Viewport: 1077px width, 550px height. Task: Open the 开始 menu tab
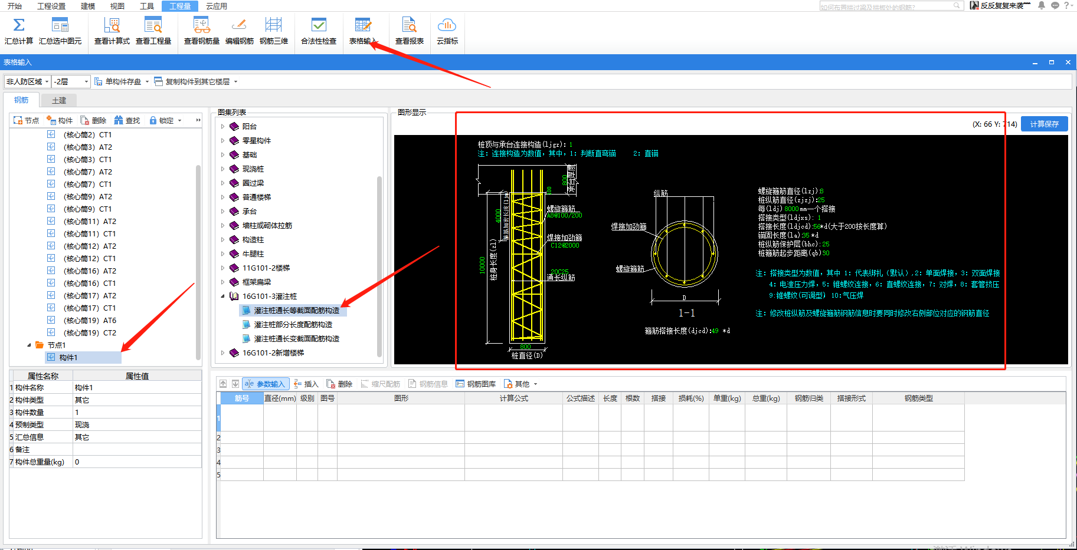15,6
